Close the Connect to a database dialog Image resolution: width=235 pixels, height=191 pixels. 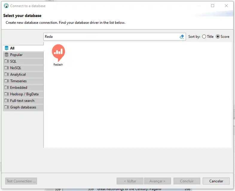(x=226, y=6)
